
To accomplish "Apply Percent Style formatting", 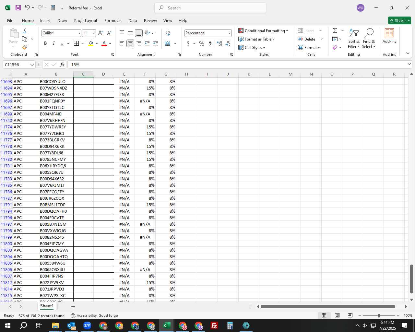I will 202,43.
